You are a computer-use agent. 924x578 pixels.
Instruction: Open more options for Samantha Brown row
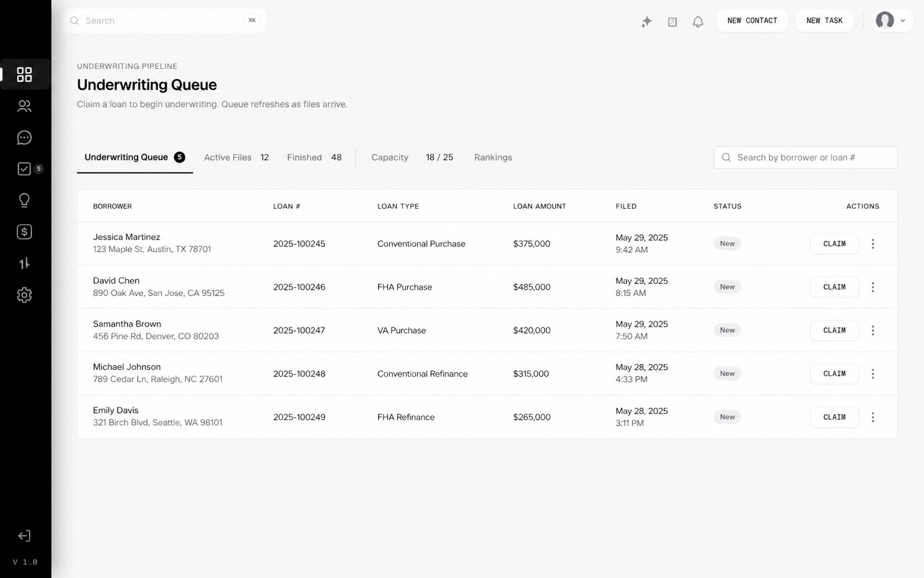coord(873,330)
